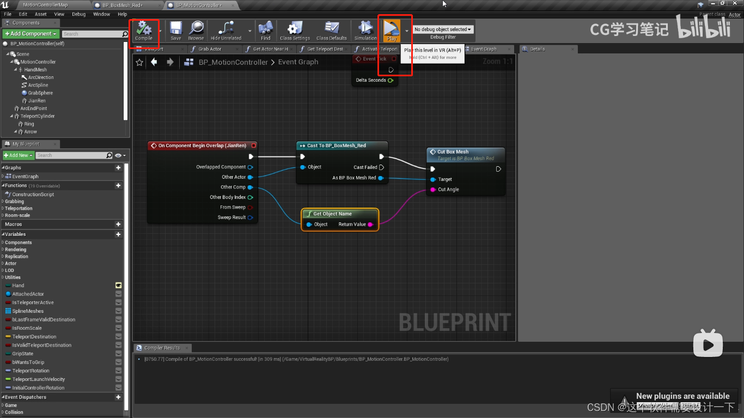Toggle visibility eye of bLastFrameValidDestination variable
Viewport: 744px width, 418px height.
[x=118, y=320]
